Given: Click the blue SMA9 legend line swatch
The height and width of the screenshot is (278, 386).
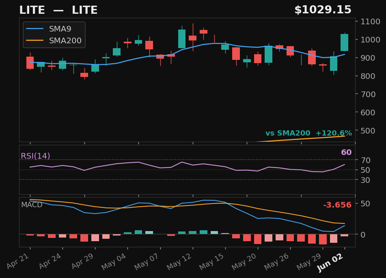Looking at the screenshot, I should tap(35, 29).
